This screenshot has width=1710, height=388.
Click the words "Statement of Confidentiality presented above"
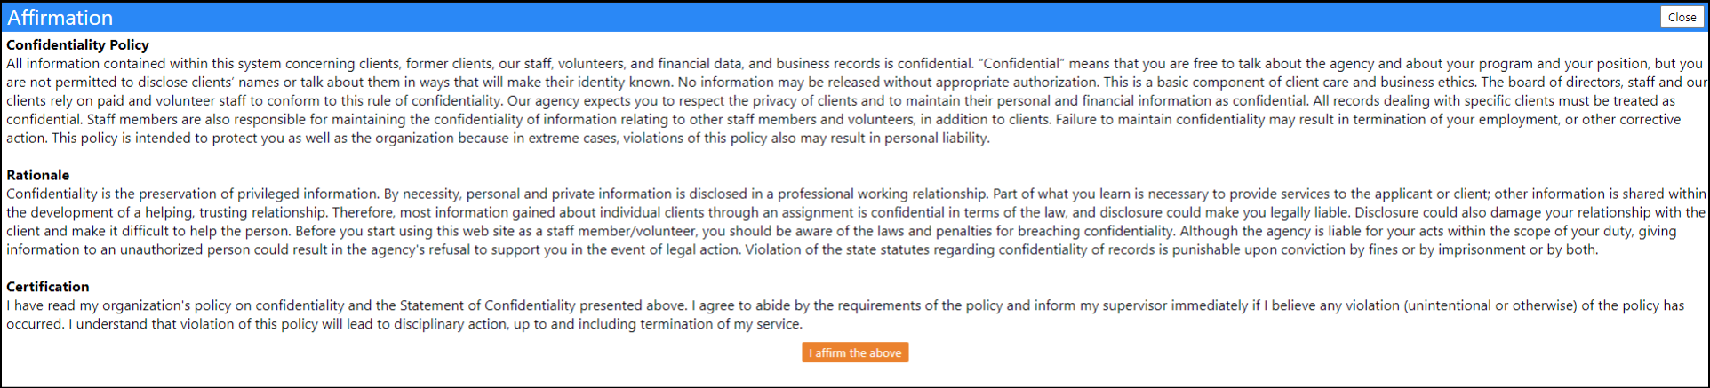(543, 305)
